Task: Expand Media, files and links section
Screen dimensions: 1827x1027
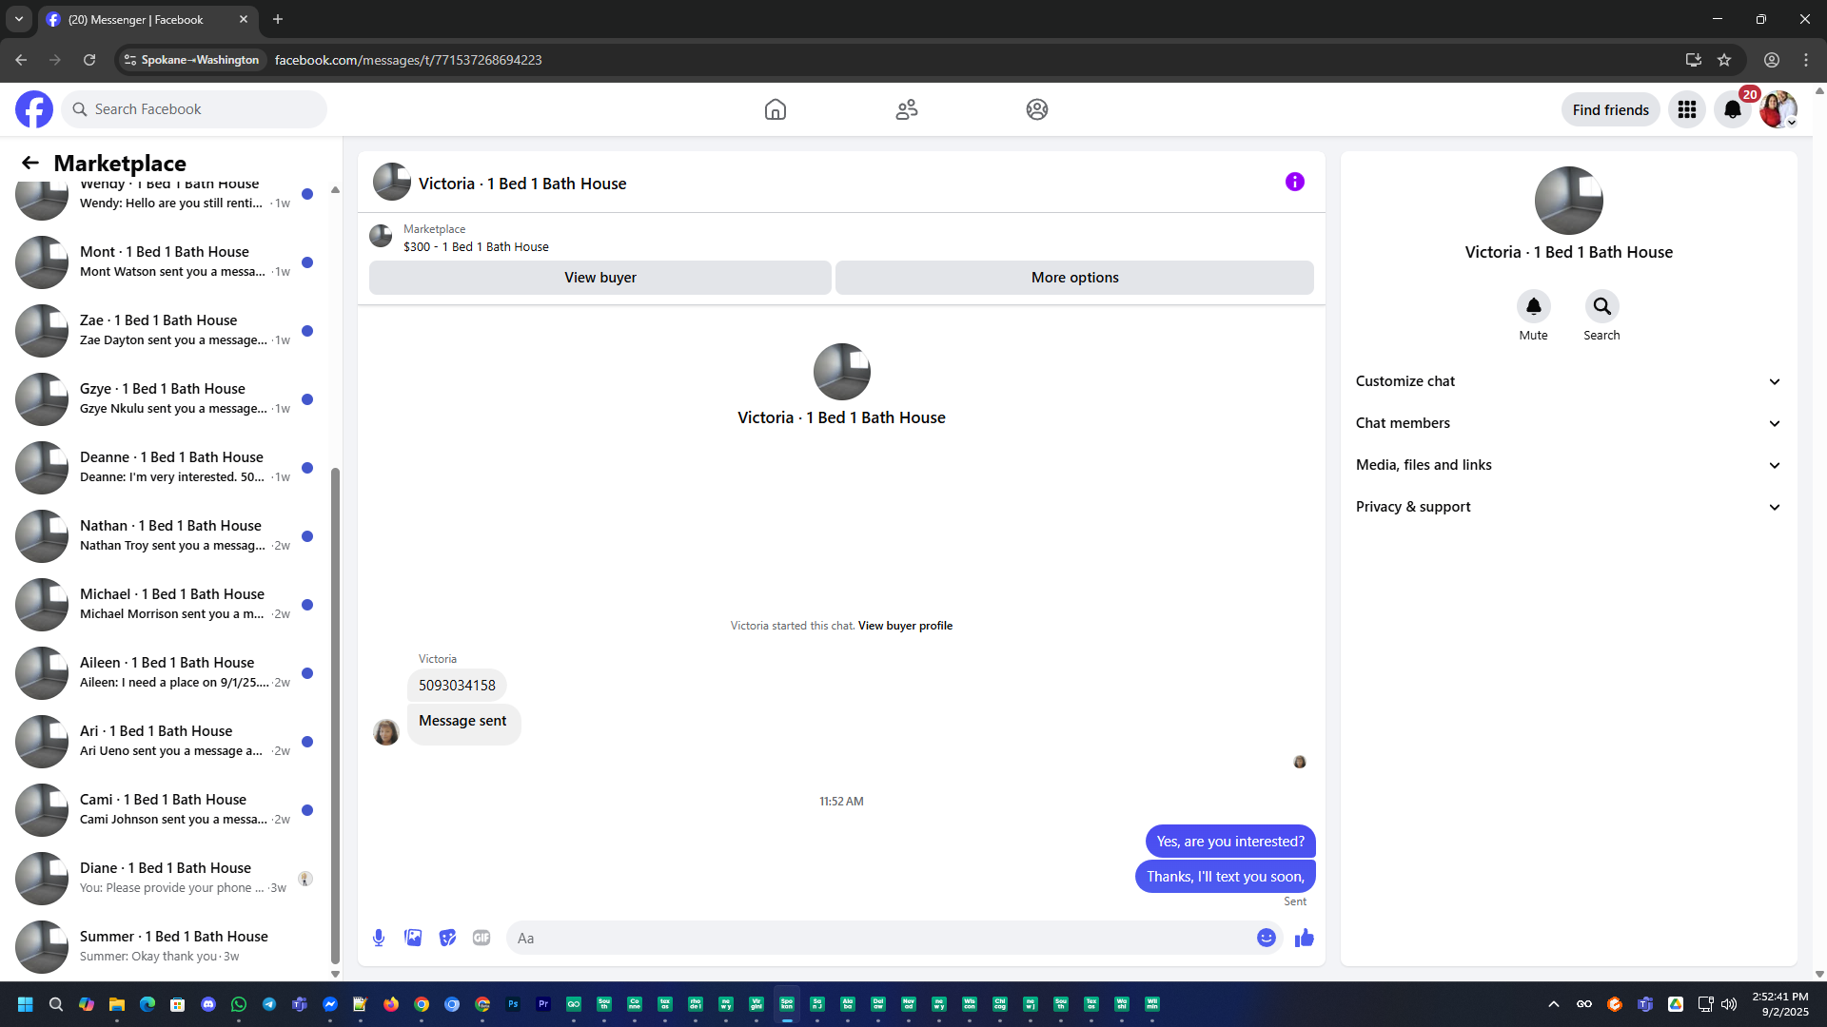Action: click(x=1568, y=465)
